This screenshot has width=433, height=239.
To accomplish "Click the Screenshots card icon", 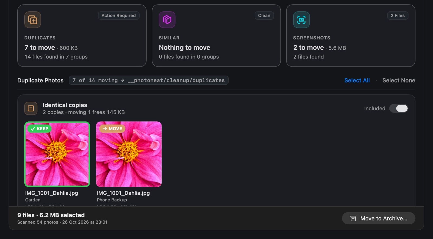I will (x=301, y=20).
